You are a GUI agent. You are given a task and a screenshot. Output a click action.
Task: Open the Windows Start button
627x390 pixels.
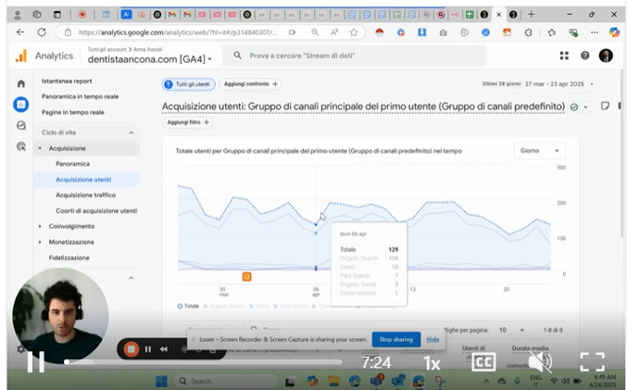click(x=161, y=381)
